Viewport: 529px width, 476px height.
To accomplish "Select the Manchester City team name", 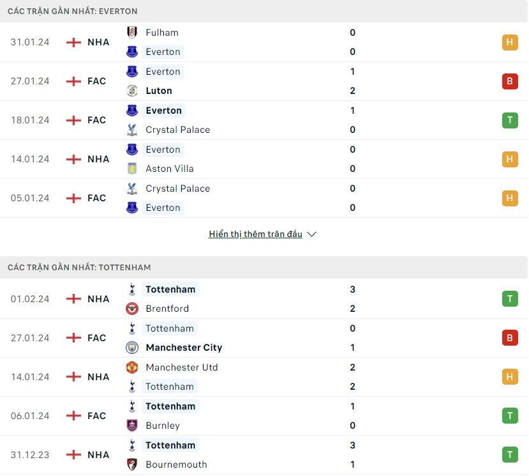I will pos(184,348).
